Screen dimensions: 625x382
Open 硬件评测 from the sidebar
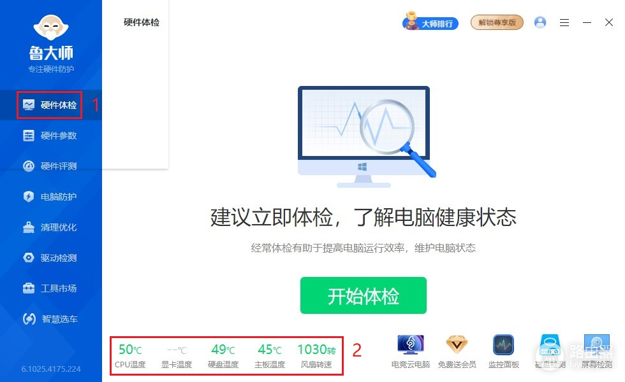coord(50,166)
